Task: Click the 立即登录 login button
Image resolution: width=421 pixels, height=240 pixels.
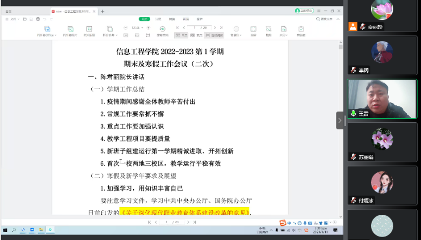Action: point(304,10)
